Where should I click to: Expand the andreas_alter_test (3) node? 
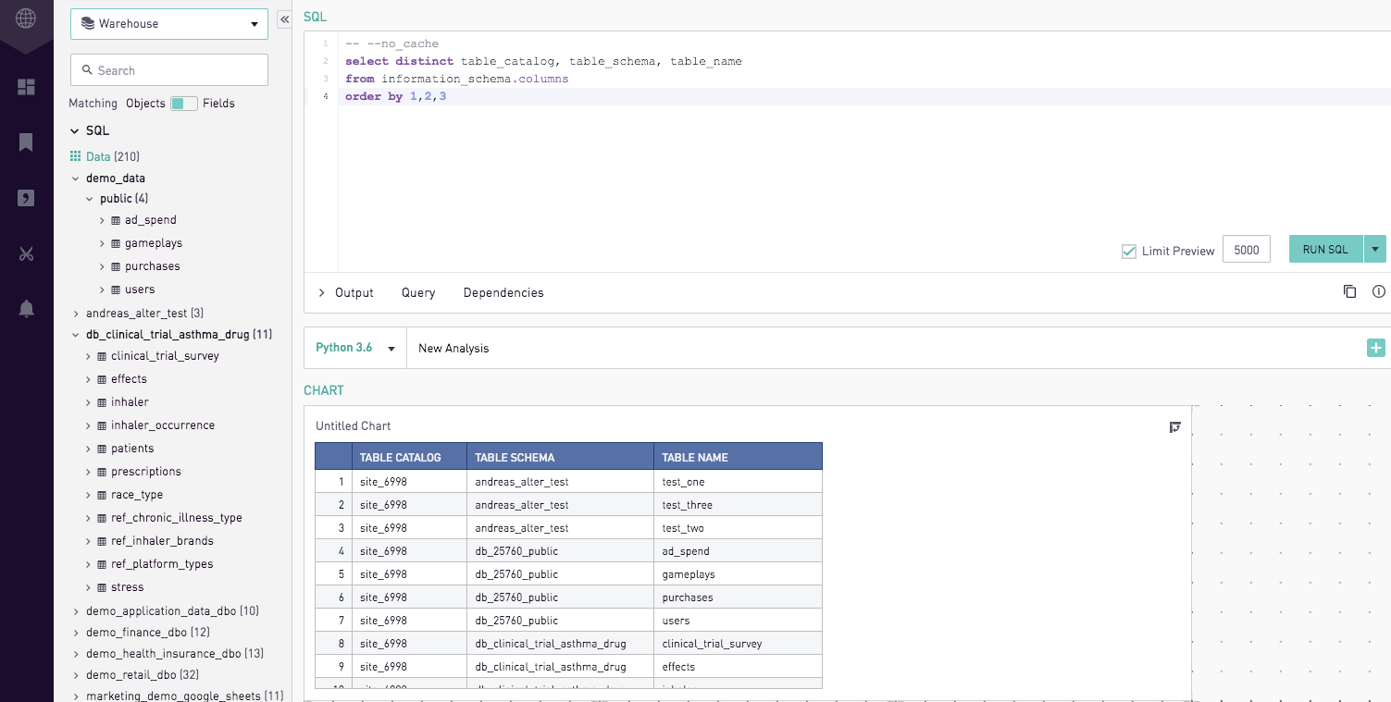[x=76, y=314]
